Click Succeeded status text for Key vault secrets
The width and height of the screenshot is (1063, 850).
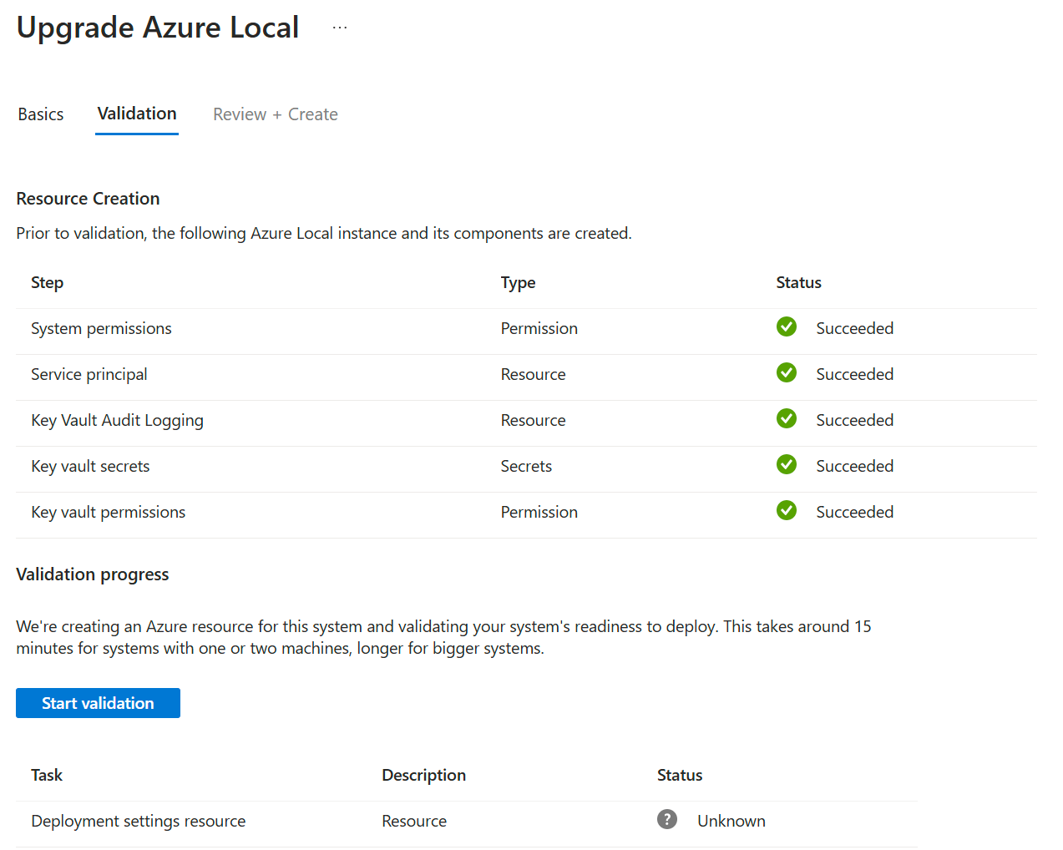[855, 467]
